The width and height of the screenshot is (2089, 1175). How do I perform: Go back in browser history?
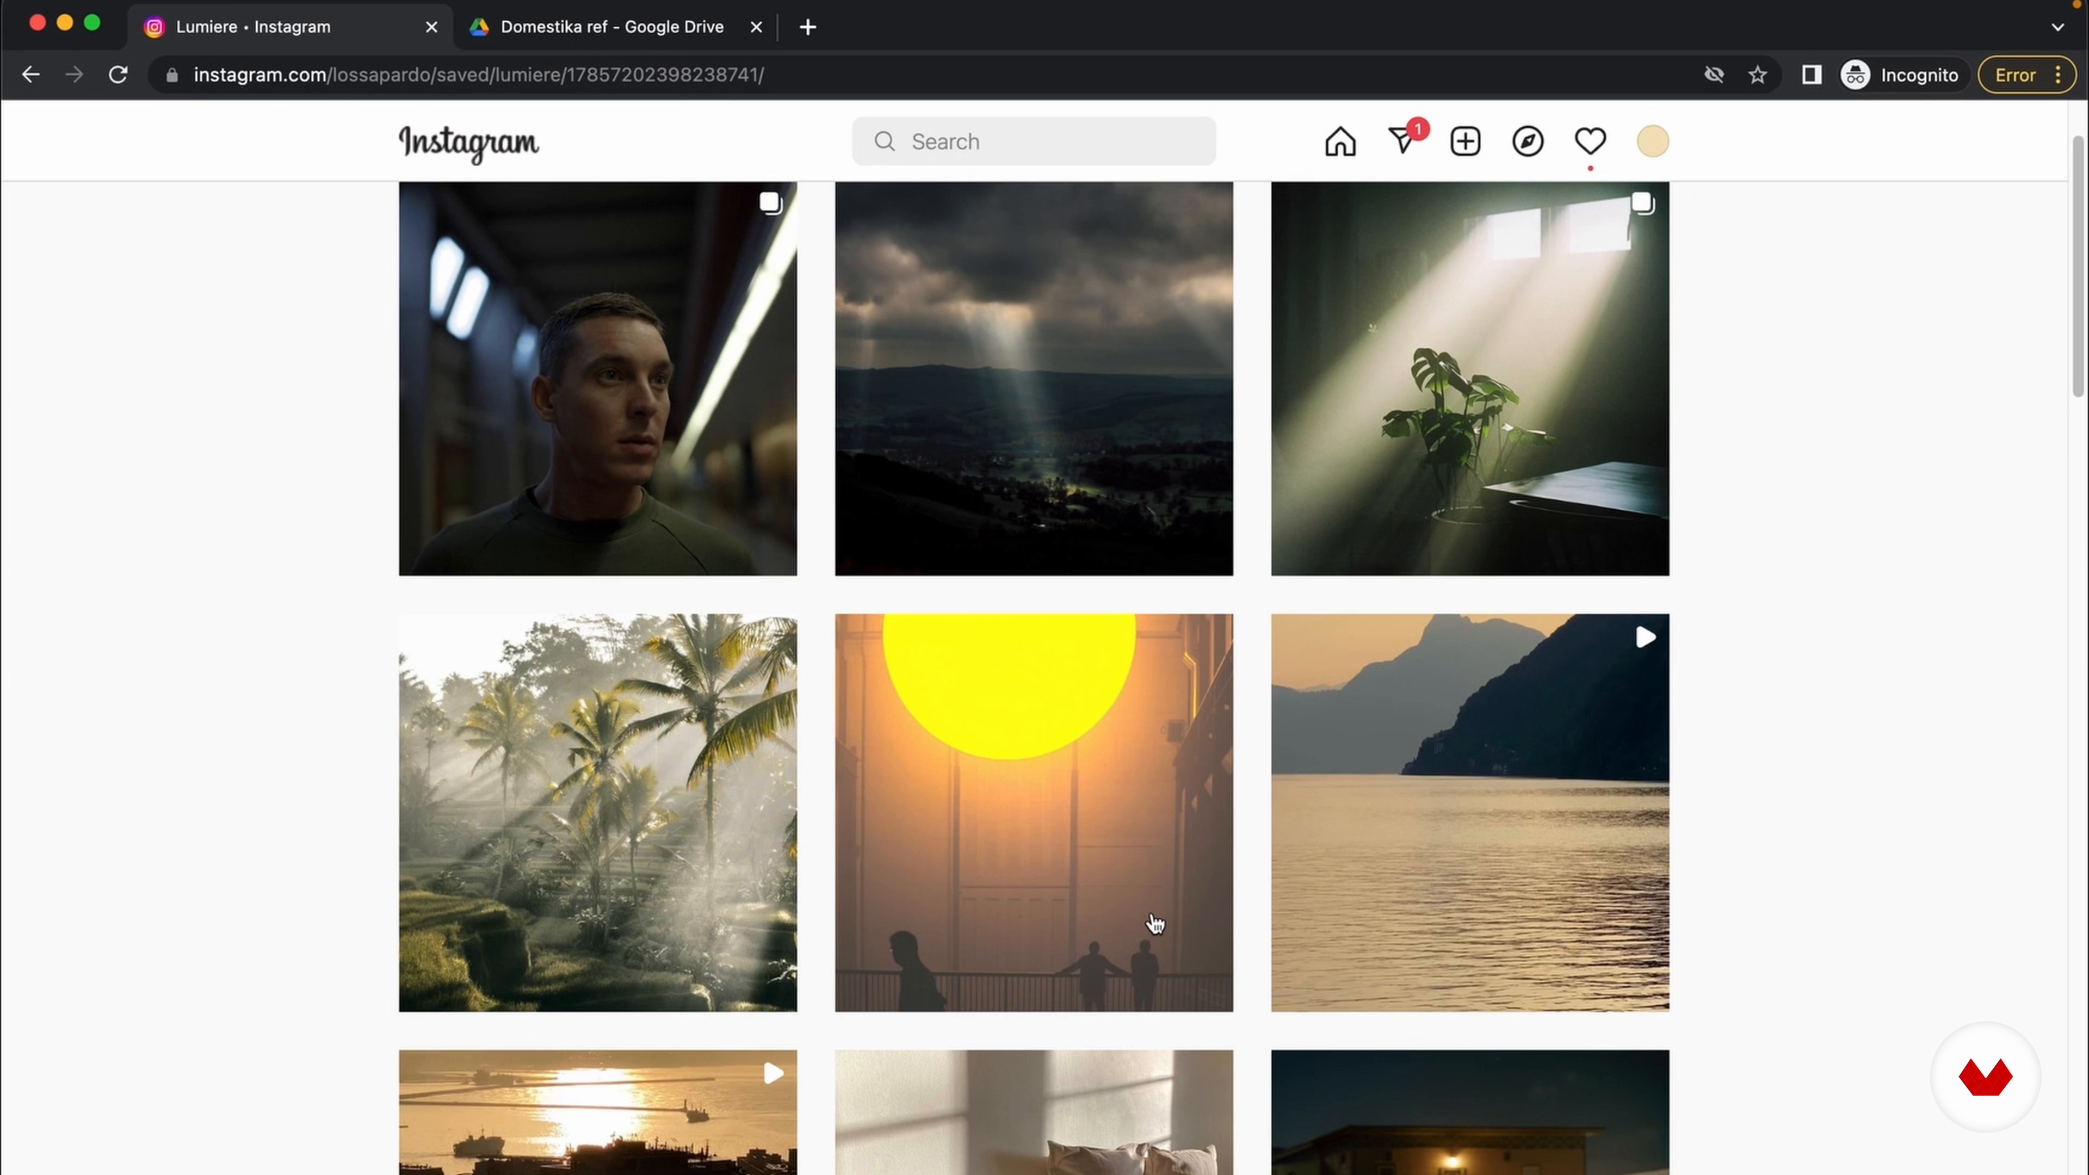pyautogui.click(x=31, y=75)
